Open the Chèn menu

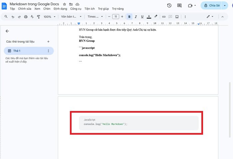pyautogui.click(x=47, y=9)
